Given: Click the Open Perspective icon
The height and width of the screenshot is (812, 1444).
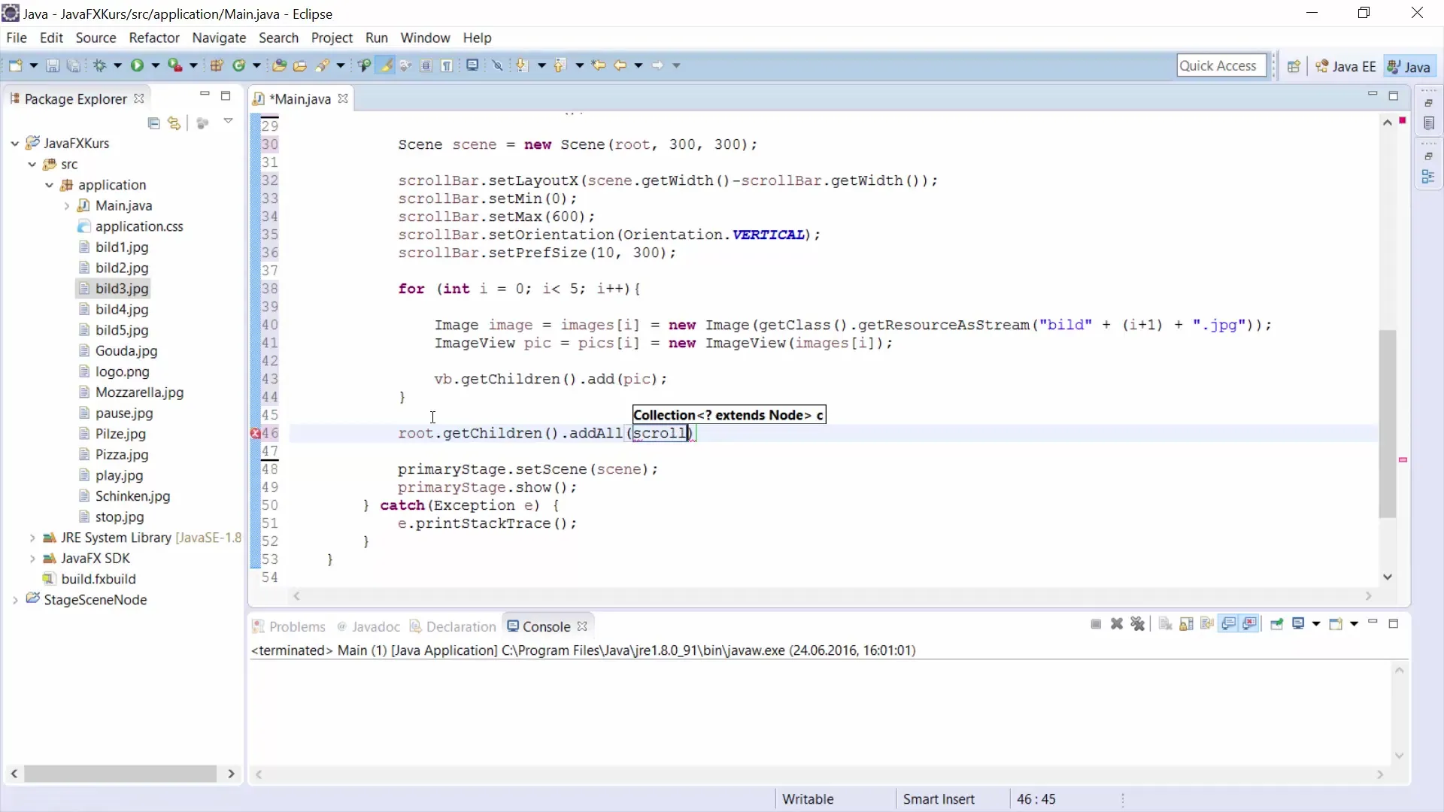Looking at the screenshot, I should [x=1294, y=66].
